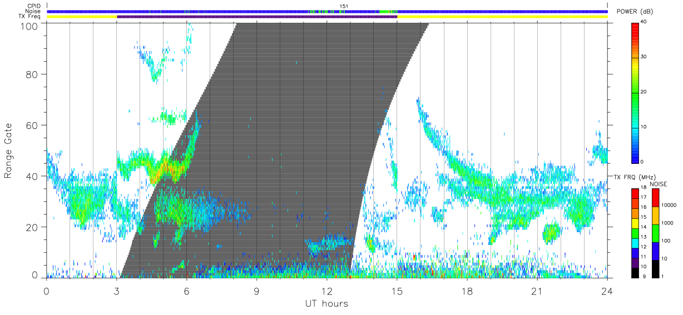Click the TX Freq row label
This screenshot has height=315, width=683.
pyautogui.click(x=29, y=17)
